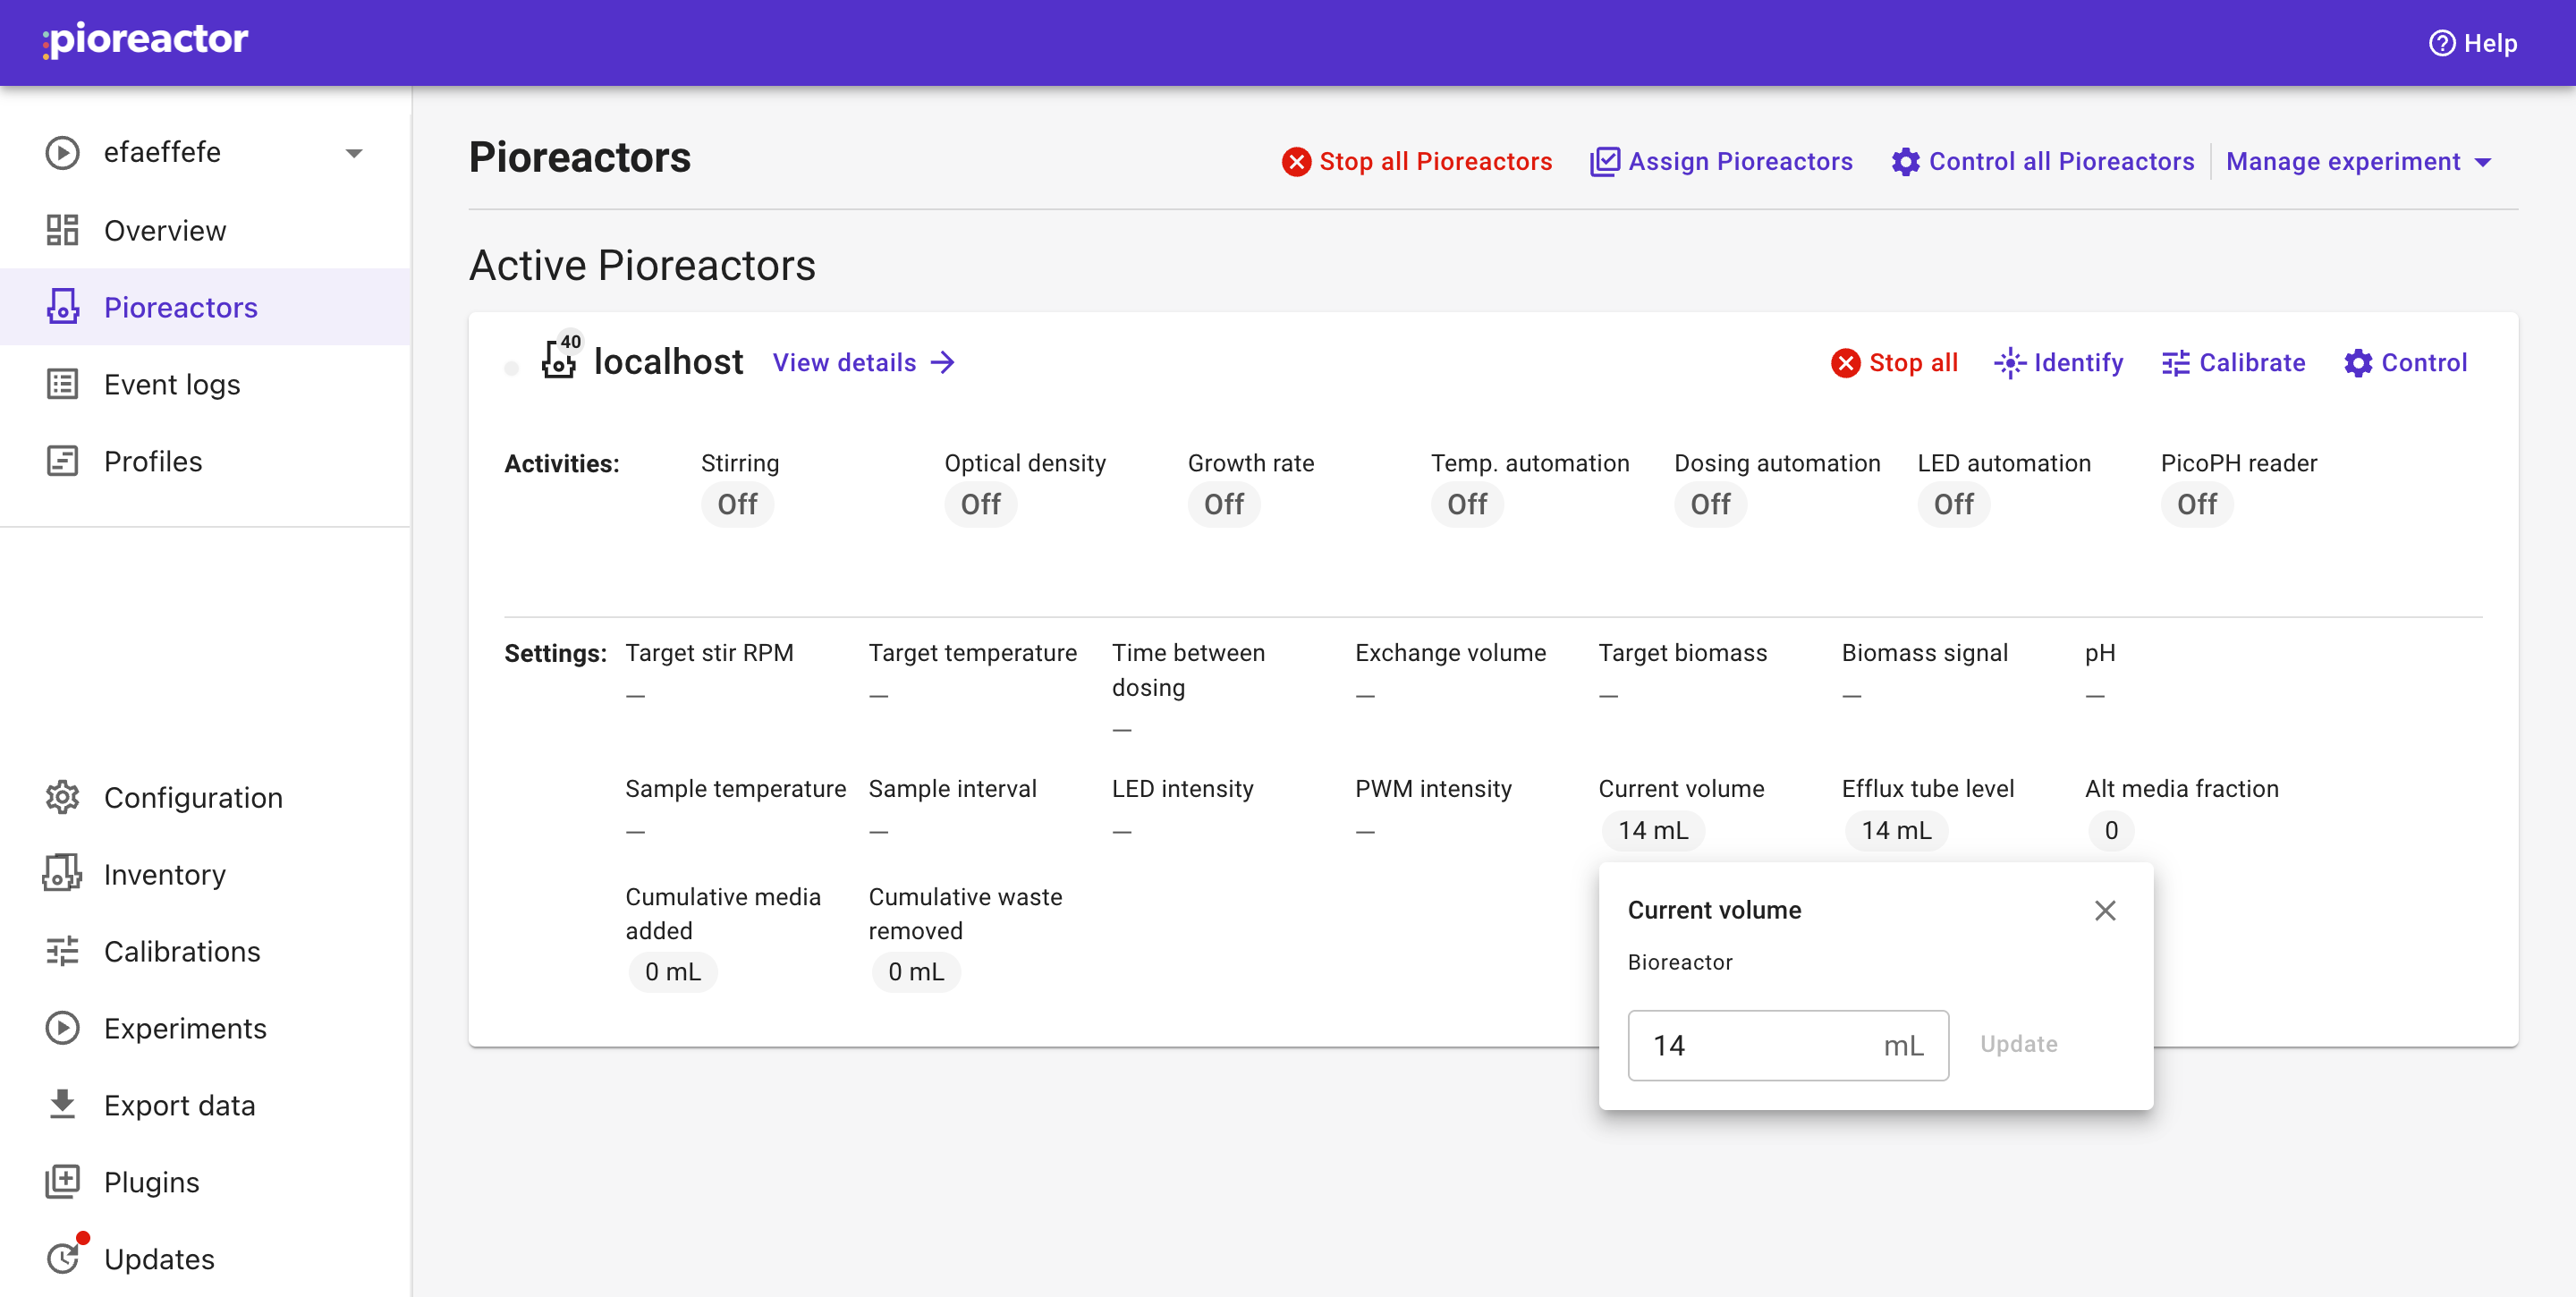Open Event logs page
This screenshot has height=1297, width=2576.
point(172,384)
